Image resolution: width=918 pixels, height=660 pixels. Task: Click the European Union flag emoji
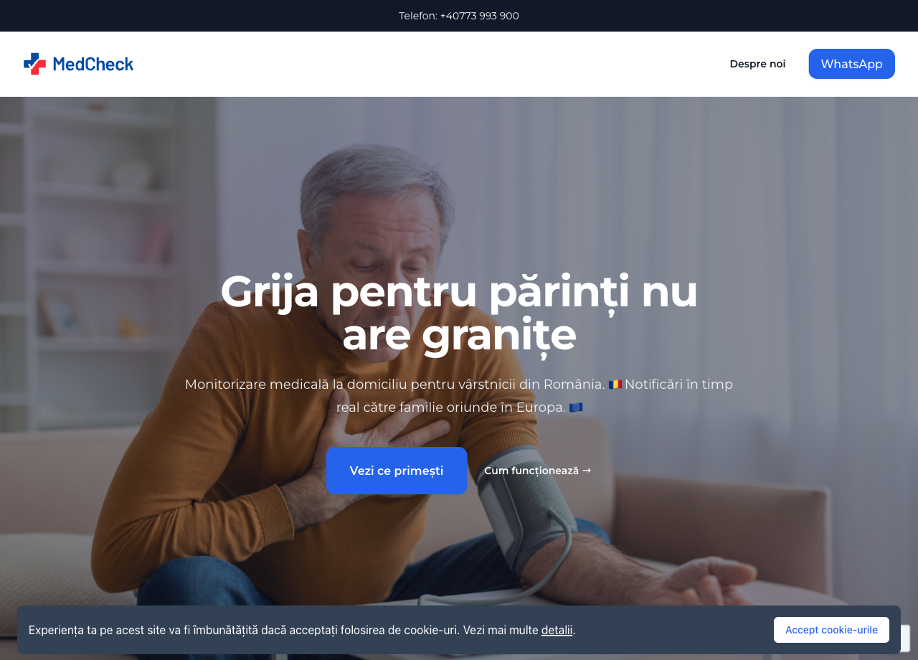(576, 407)
